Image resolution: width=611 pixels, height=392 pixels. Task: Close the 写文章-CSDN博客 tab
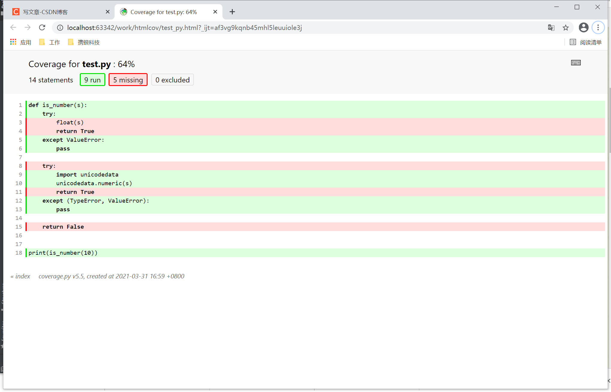[x=108, y=12]
